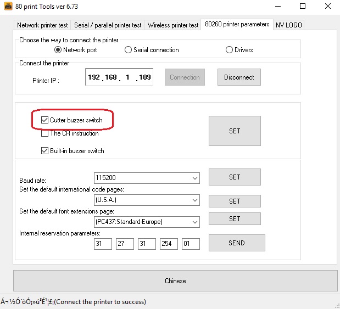
Task: Open the font extensions page dropdown
Action: 194,222
